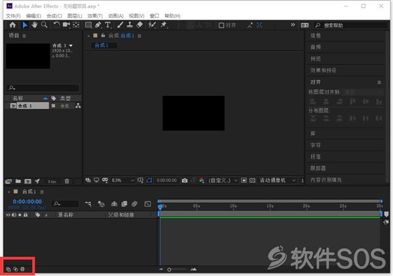This screenshot has height=276, width=393.
Task: Open the 活动摄像机 camera view dropdown
Action: tap(278, 180)
